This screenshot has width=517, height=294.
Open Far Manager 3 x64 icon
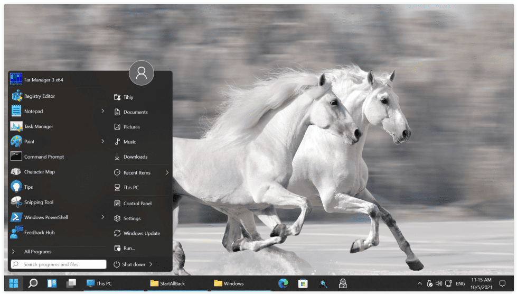click(x=16, y=79)
